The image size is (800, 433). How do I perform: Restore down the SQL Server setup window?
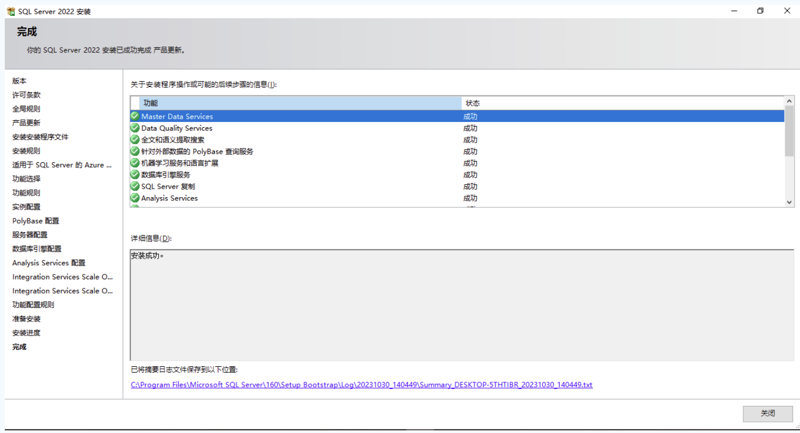click(760, 11)
